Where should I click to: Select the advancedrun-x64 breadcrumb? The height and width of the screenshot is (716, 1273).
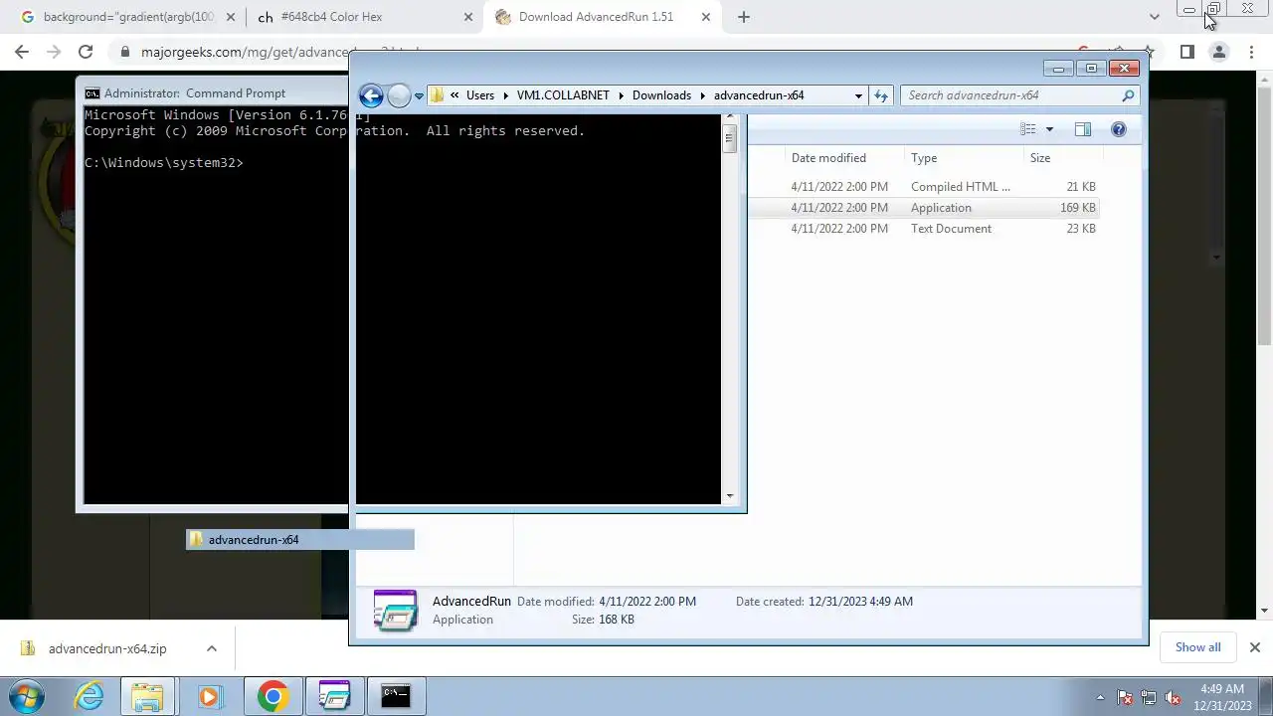pyautogui.click(x=759, y=95)
